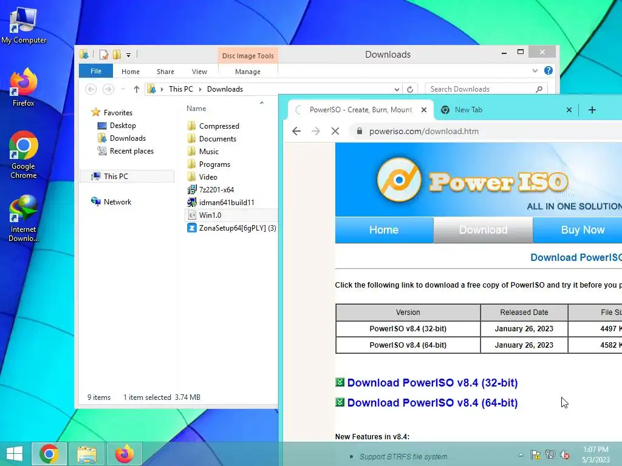Click the Explorer forward arrow
Viewport: 622px width, 466px height.
(x=108, y=89)
